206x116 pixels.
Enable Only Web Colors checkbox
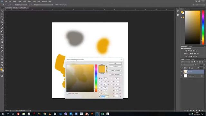point(67,94)
